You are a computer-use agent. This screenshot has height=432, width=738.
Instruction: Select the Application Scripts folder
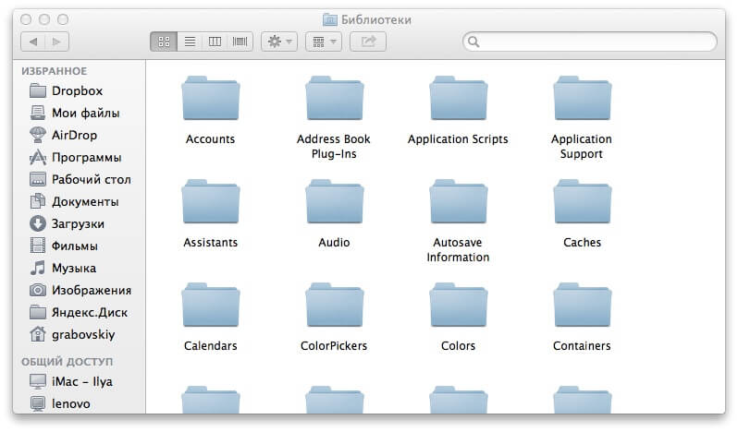458,111
